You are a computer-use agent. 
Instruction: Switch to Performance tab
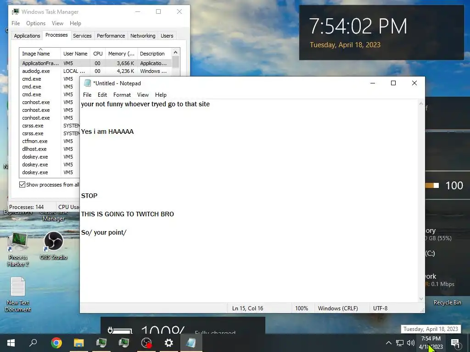(111, 36)
